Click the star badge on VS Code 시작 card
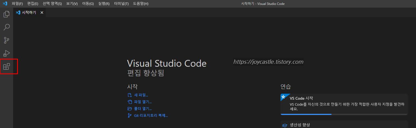Viewport: 416px width, 128px height. pyautogui.click(x=283, y=97)
